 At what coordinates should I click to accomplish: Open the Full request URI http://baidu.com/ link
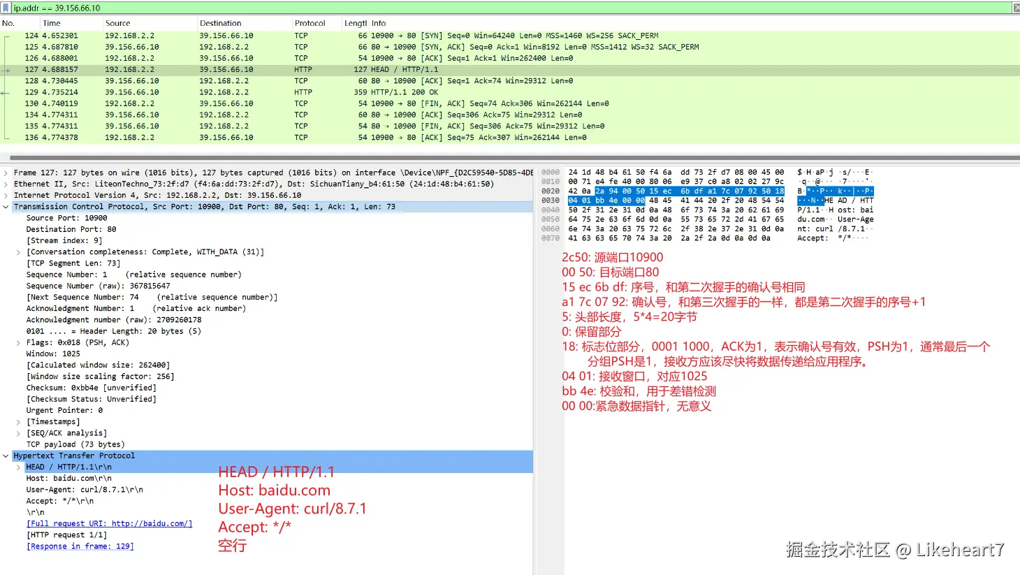tap(109, 524)
